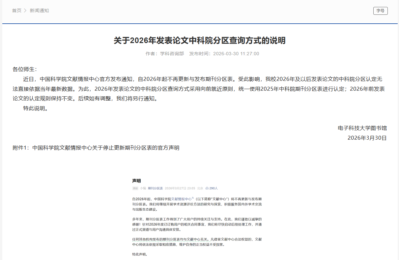
Task: Click the 文献情报中心 blue link in statement image
Action: [181, 199]
